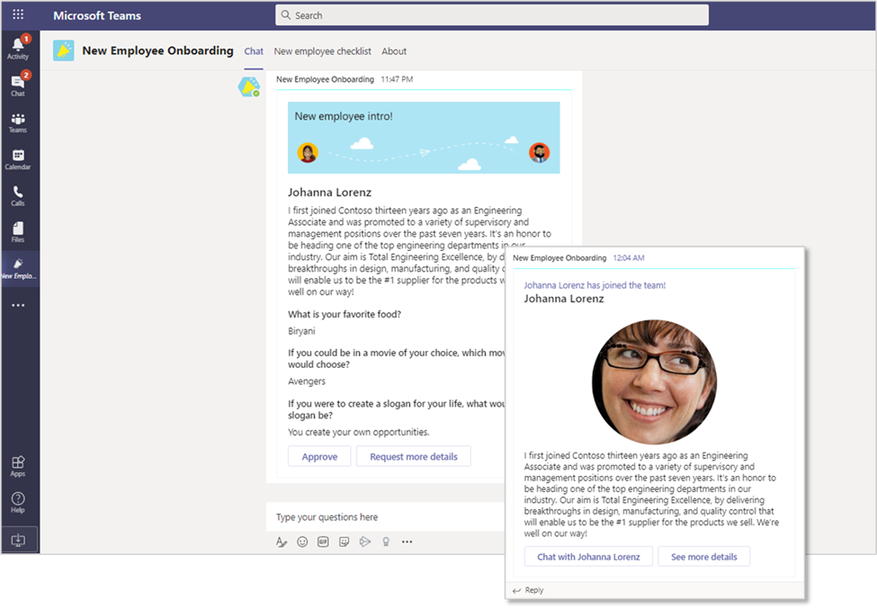The width and height of the screenshot is (877, 609).
Task: Click the 'Avengers' answer text
Action: tap(307, 381)
